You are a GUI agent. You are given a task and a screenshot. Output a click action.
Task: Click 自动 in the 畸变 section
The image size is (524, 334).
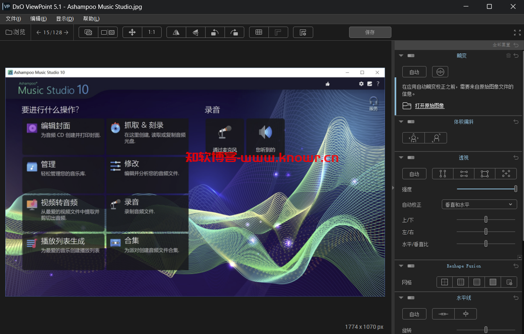[x=414, y=72]
